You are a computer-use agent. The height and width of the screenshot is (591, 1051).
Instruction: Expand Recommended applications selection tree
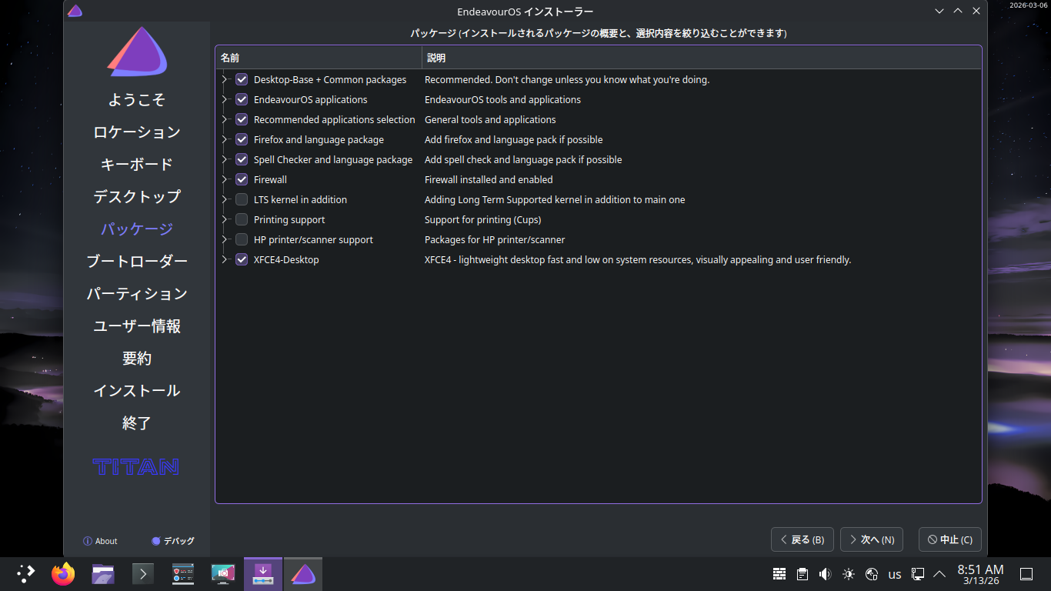[x=225, y=119]
